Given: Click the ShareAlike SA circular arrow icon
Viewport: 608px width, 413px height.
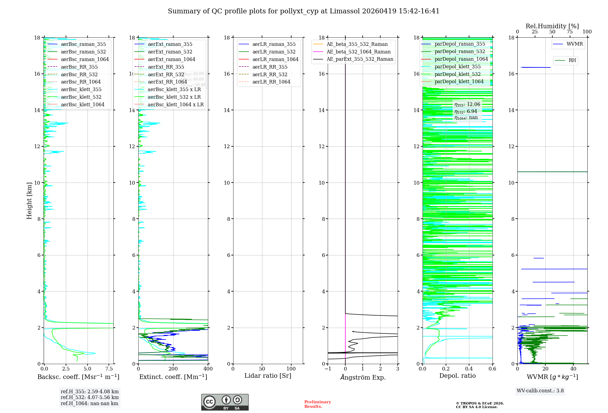Looking at the screenshot, I should tap(237, 400).
